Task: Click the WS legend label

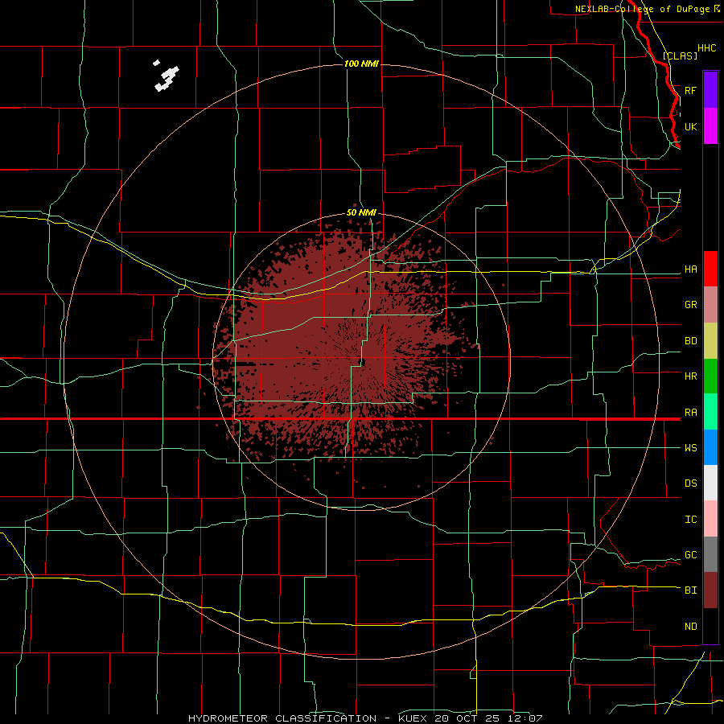Action: click(690, 448)
